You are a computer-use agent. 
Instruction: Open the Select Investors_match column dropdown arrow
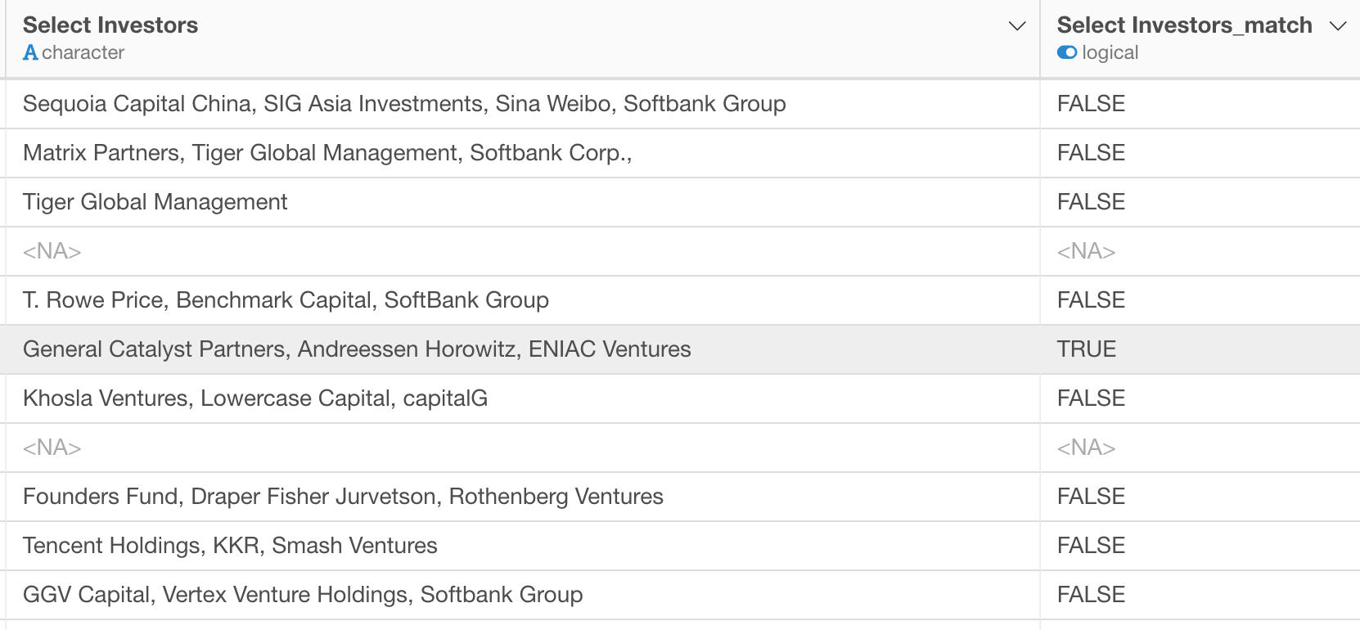1338,26
